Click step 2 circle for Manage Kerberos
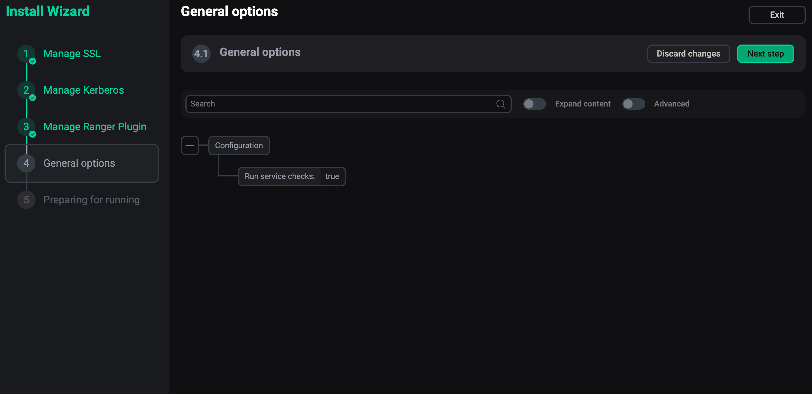 coord(26,90)
